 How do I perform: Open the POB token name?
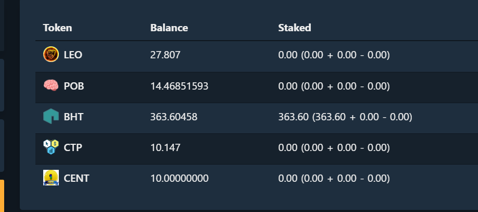(74, 86)
